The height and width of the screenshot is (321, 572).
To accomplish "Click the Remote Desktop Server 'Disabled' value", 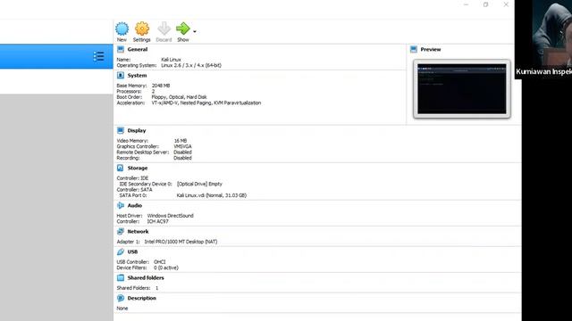I will [182, 152].
